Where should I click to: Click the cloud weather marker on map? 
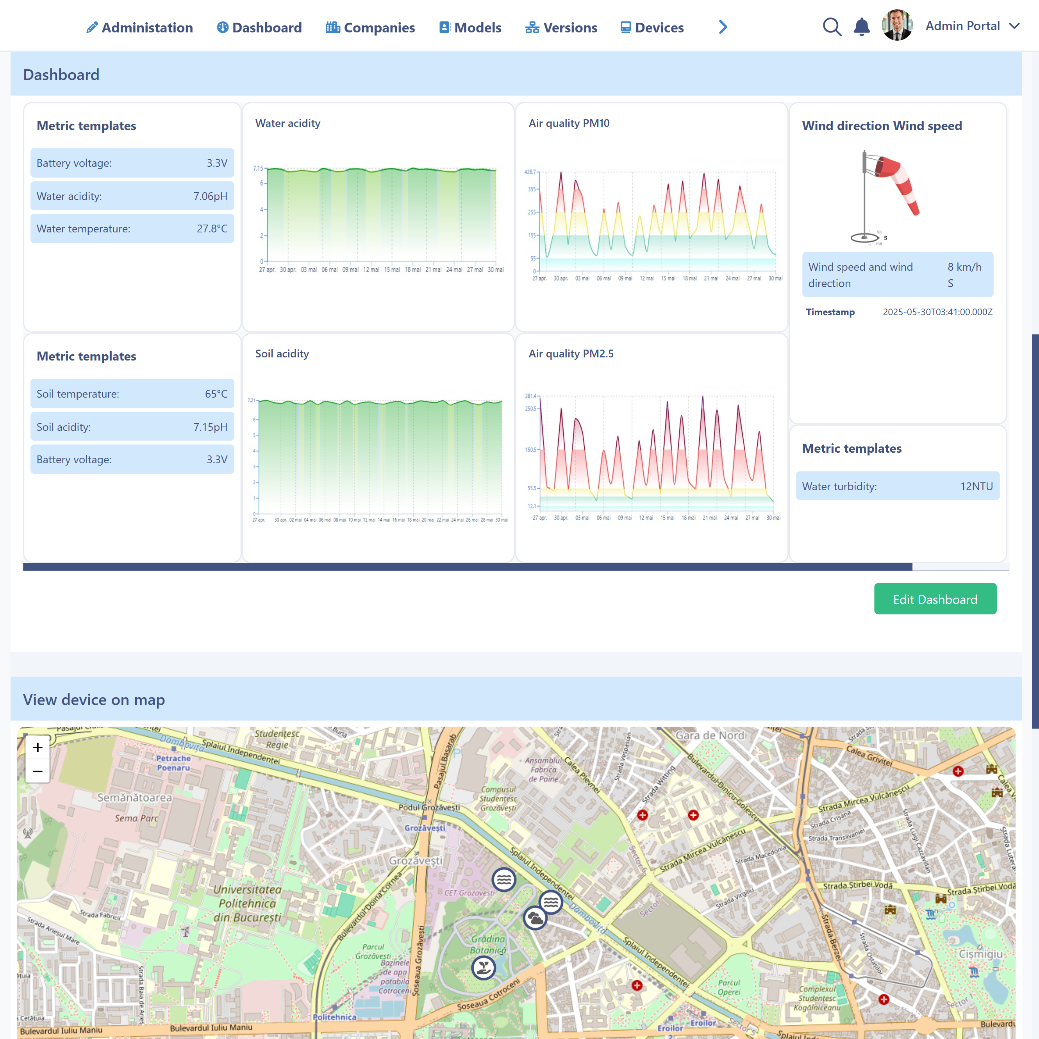tap(535, 918)
